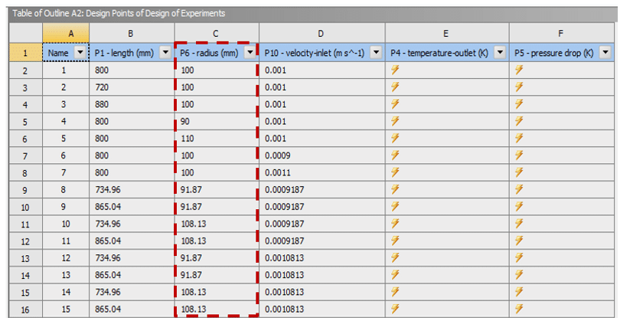The width and height of the screenshot is (620, 318).
Task: Select row header 1
Action: (25, 53)
